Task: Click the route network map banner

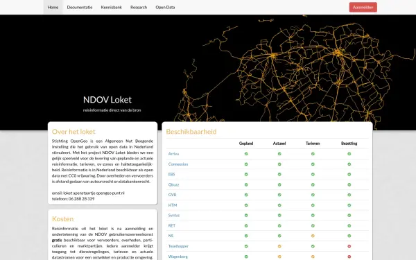Action: [208, 72]
